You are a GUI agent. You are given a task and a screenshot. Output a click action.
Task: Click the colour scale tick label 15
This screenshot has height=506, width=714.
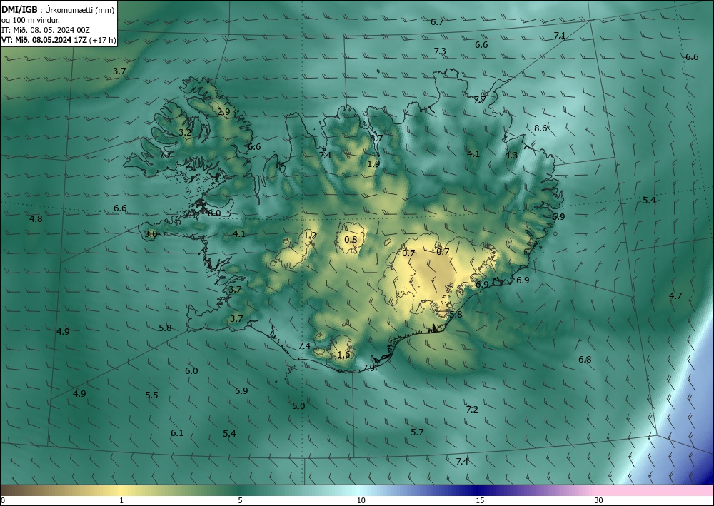(x=480, y=501)
